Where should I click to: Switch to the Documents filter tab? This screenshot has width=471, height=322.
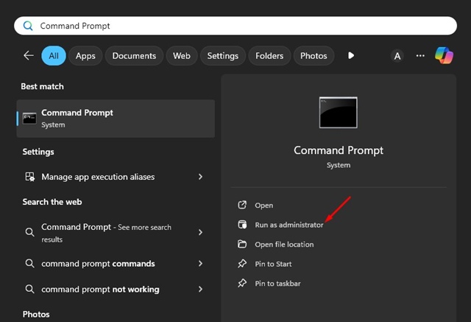(x=134, y=55)
